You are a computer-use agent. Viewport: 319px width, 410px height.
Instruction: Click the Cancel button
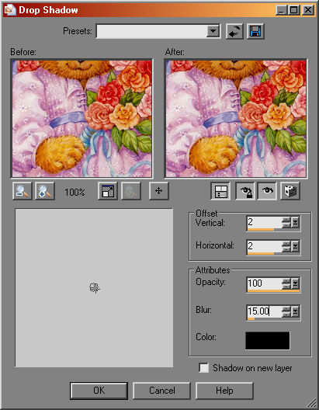pos(162,391)
